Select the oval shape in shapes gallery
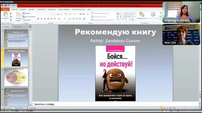Screen dimensions: 202x113 [x=129, y=13]
